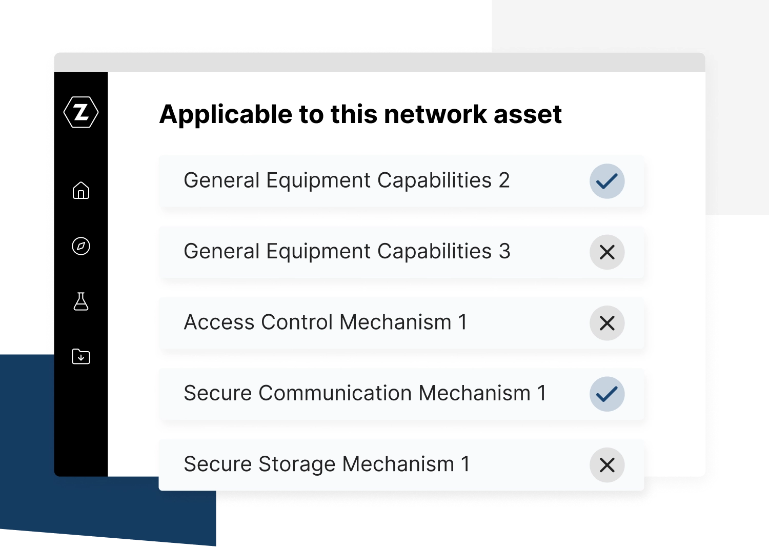
Task: Select the General Equipment Capabilities 3 row
Action: [x=347, y=252]
